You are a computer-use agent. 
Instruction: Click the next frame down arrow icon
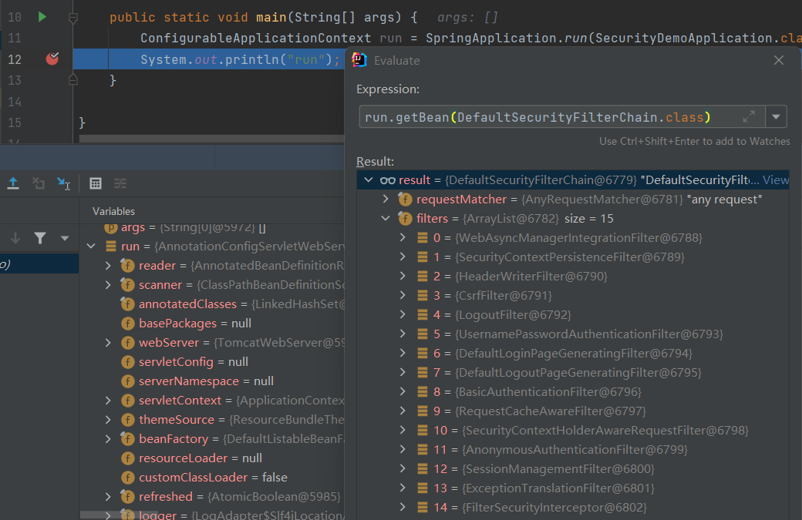15,238
